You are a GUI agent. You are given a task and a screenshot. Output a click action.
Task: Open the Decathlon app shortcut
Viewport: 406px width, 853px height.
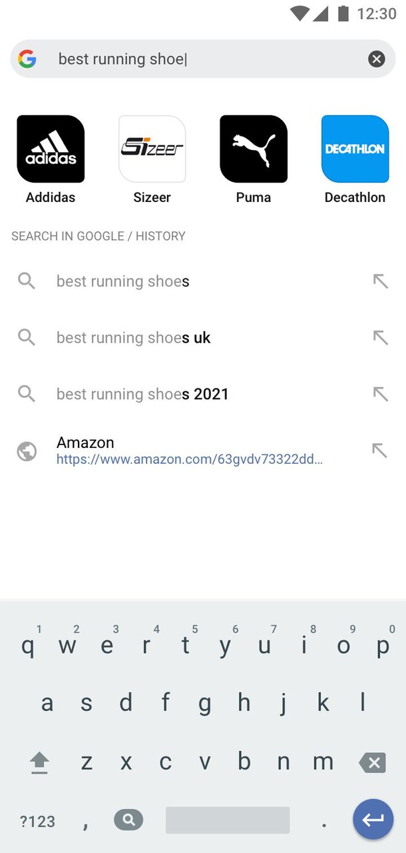pyautogui.click(x=354, y=148)
